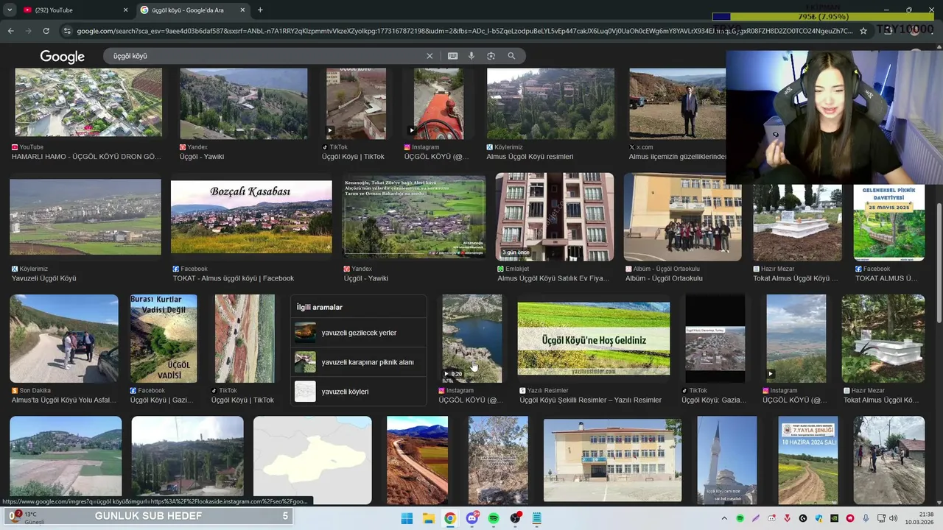This screenshot has height=530, width=943.
Task: Open OBS Studio from the taskbar
Action: click(x=516, y=519)
